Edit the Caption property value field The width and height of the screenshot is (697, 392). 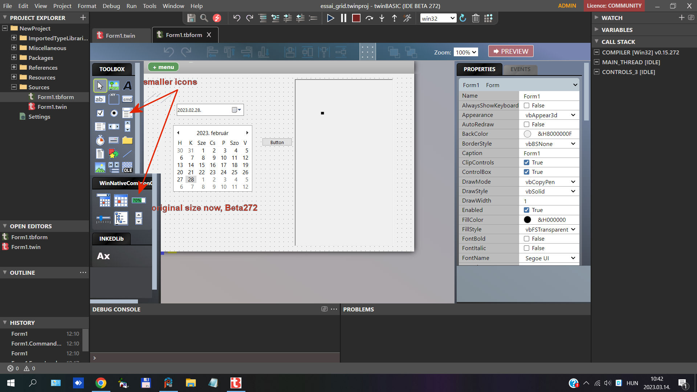(549, 153)
